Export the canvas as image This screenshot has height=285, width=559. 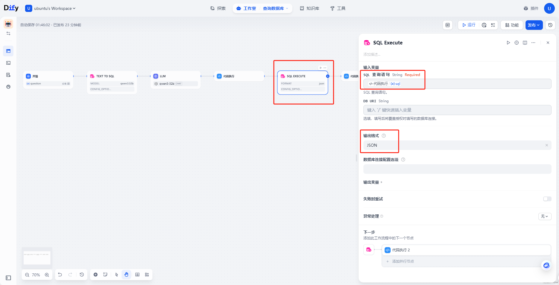[x=137, y=275]
